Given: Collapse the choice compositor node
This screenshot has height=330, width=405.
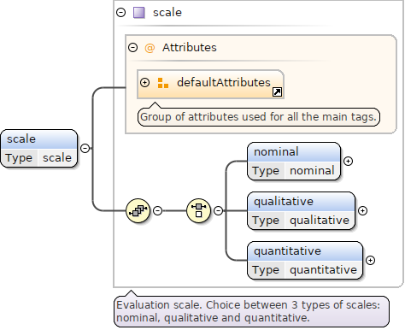Looking at the screenshot, I should (x=218, y=210).
